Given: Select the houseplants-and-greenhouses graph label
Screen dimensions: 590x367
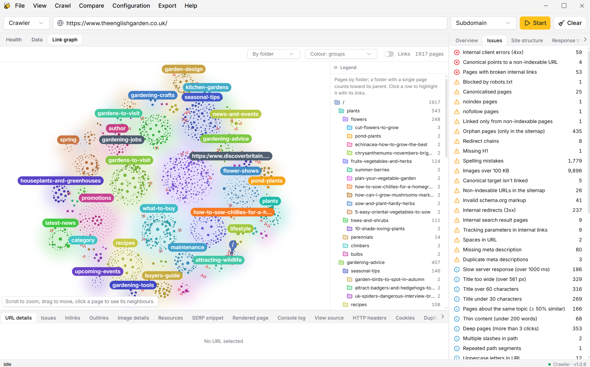Looking at the screenshot, I should click(60, 181).
